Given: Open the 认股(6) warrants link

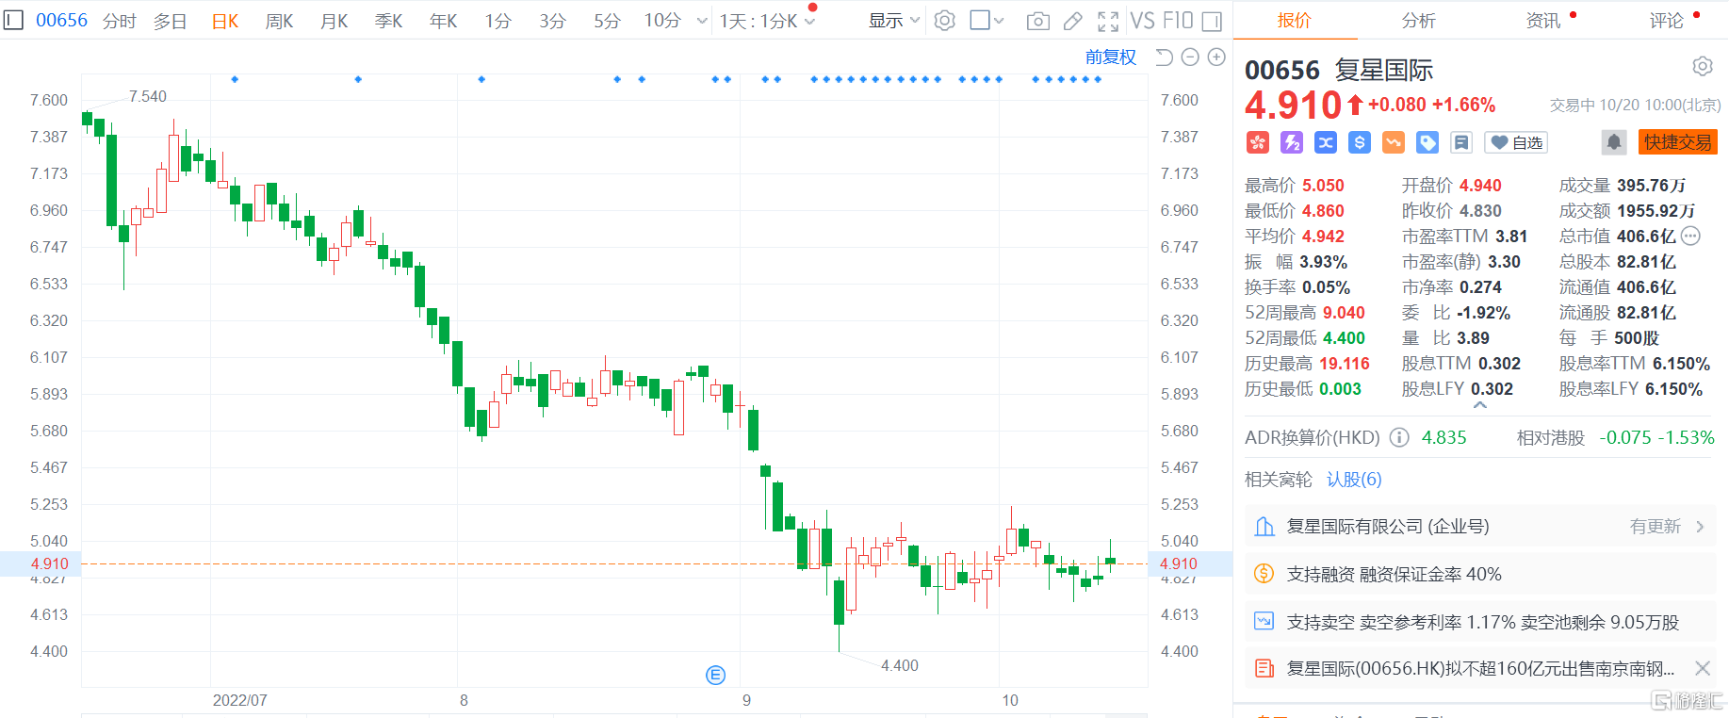Looking at the screenshot, I should (x=1354, y=480).
